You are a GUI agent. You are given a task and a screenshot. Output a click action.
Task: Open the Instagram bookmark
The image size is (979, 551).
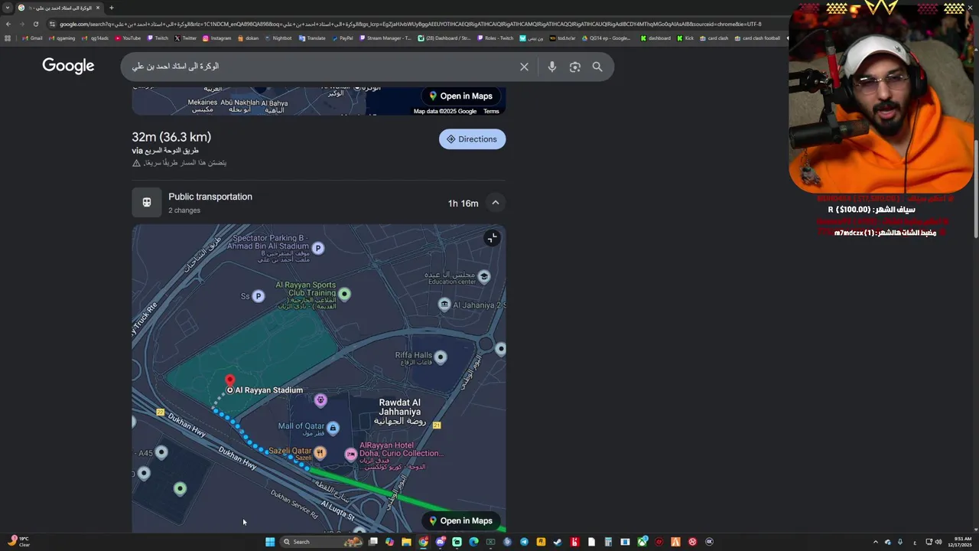216,38
